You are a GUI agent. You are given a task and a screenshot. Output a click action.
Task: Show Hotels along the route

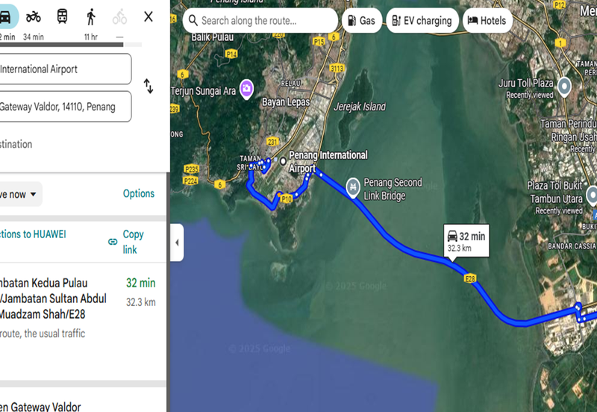click(487, 21)
